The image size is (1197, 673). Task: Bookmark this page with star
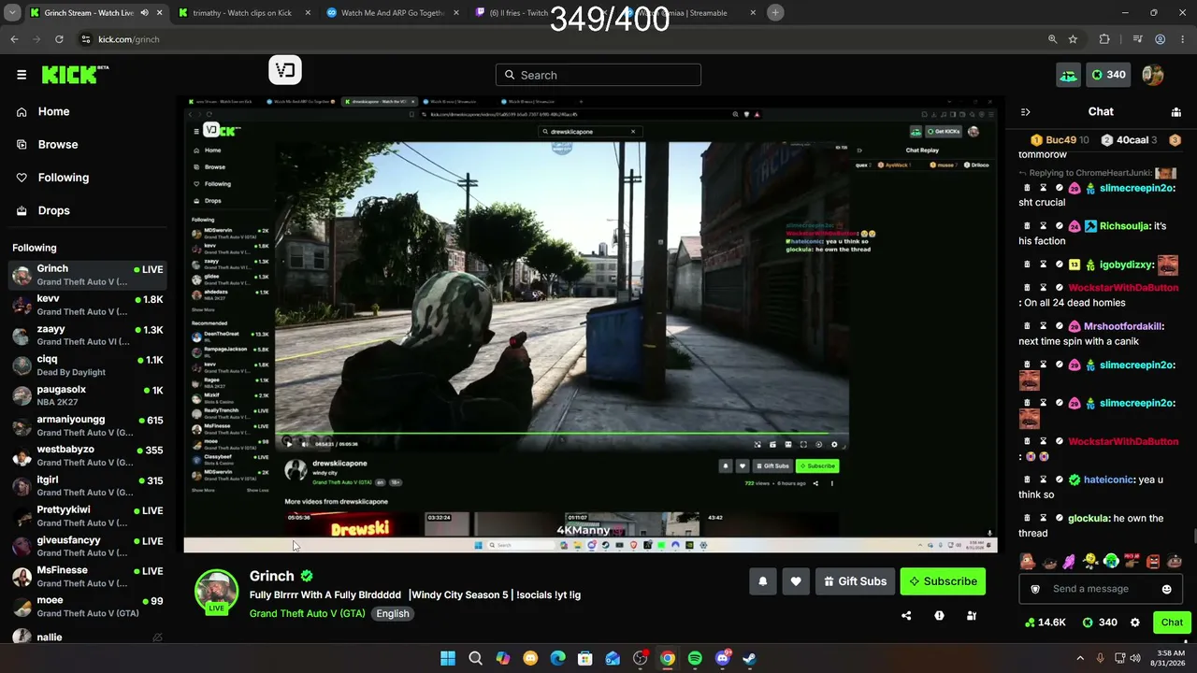[1073, 39]
